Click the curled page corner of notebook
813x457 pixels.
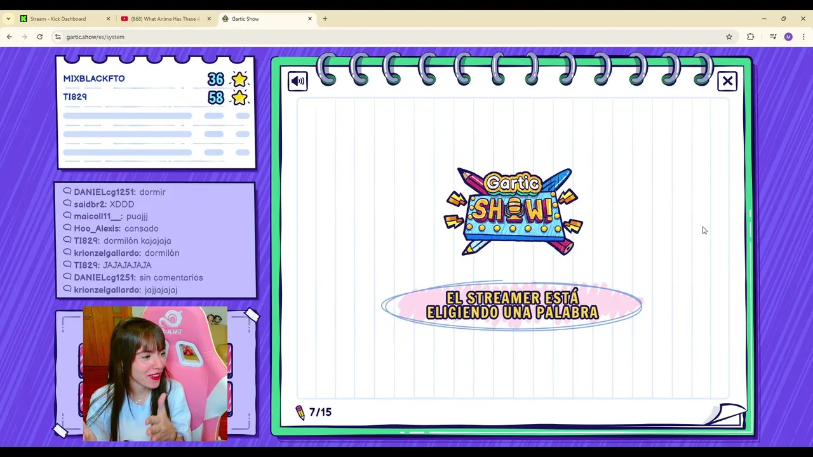click(726, 414)
